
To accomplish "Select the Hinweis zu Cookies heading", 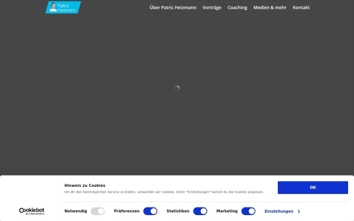I will [x=85, y=186].
